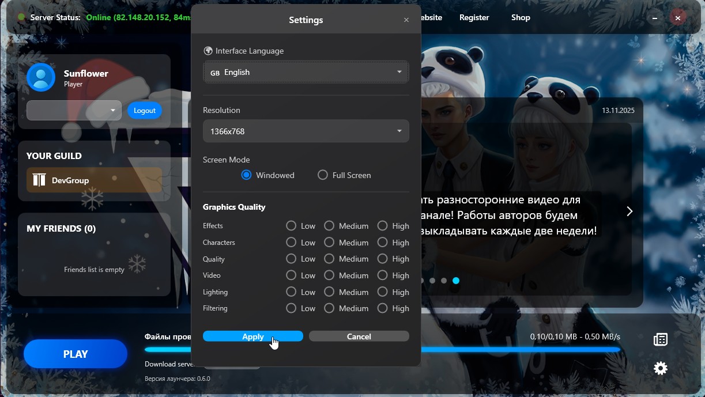Apply the settings changes
This screenshot has height=397, width=705.
252,336
